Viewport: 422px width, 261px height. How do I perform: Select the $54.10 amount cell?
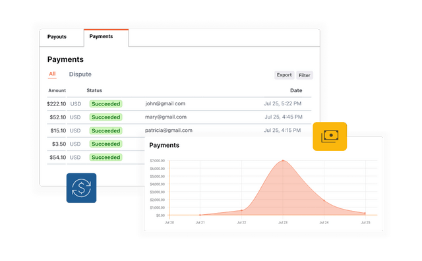(x=58, y=158)
